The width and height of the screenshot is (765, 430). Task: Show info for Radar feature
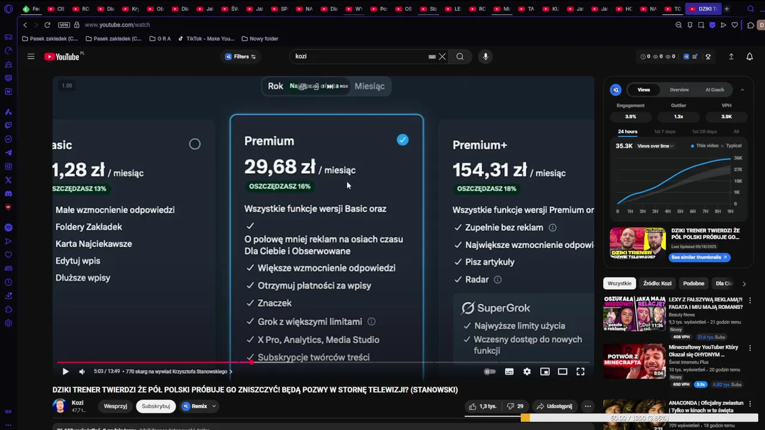pyautogui.click(x=497, y=279)
